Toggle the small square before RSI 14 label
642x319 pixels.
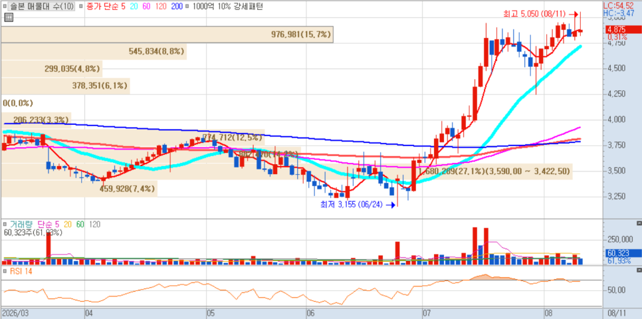pos(5,271)
